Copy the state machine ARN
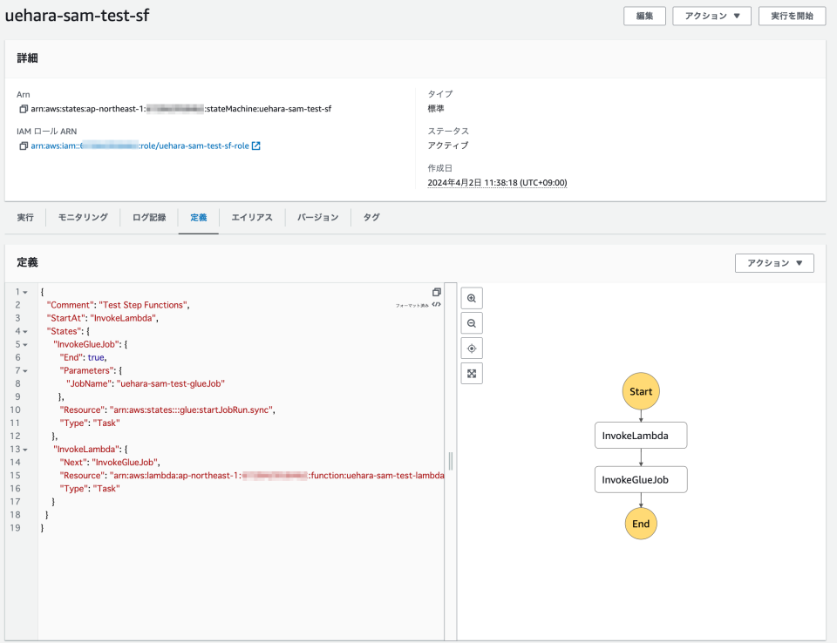The height and width of the screenshot is (643, 837). point(24,108)
